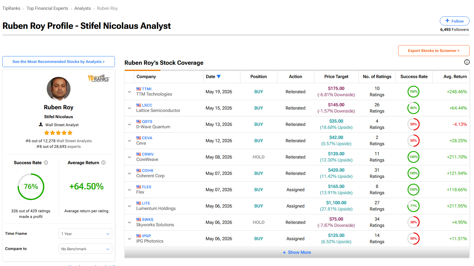
Task: Click QBTS 50% success rate circle
Action: pos(413,124)
